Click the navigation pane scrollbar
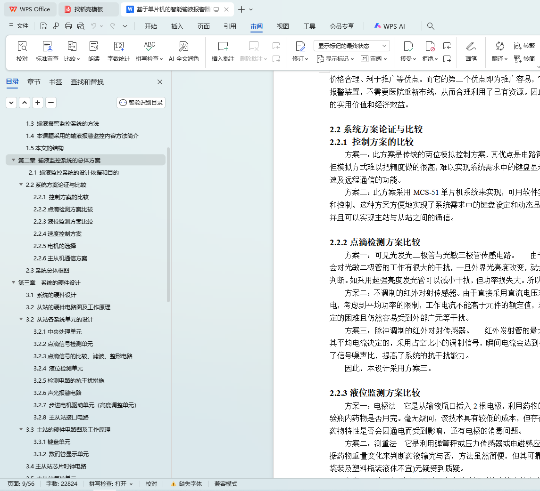The width and height of the screenshot is (540, 491). click(x=168, y=225)
